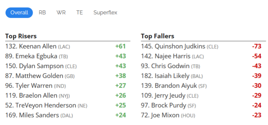The width and height of the screenshot is (268, 125).
Task: Click Miles Sanders player name
Action: coord(39,115)
